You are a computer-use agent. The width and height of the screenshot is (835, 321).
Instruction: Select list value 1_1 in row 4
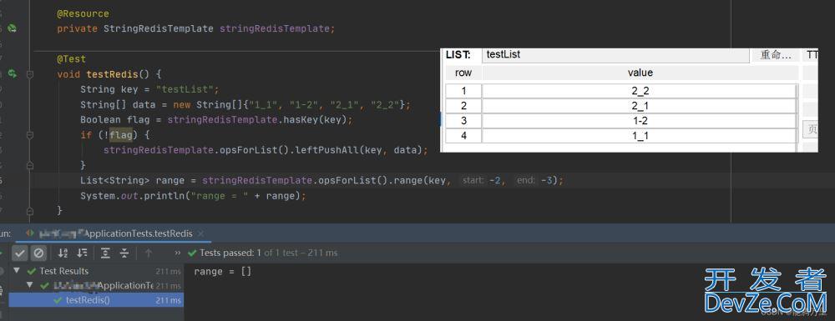(640, 136)
